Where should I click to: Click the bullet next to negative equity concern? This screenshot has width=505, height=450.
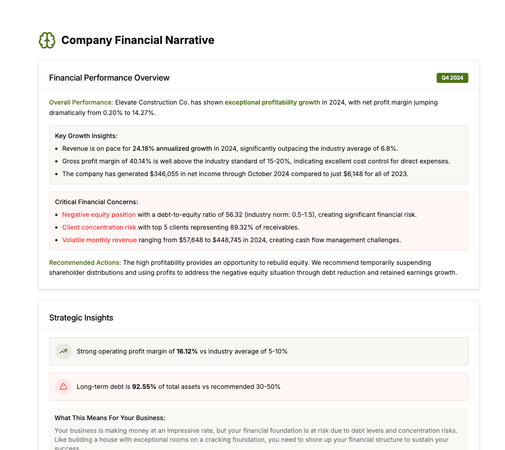[56, 215]
